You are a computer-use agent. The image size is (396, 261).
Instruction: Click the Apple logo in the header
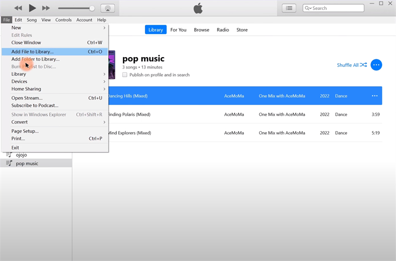click(198, 9)
